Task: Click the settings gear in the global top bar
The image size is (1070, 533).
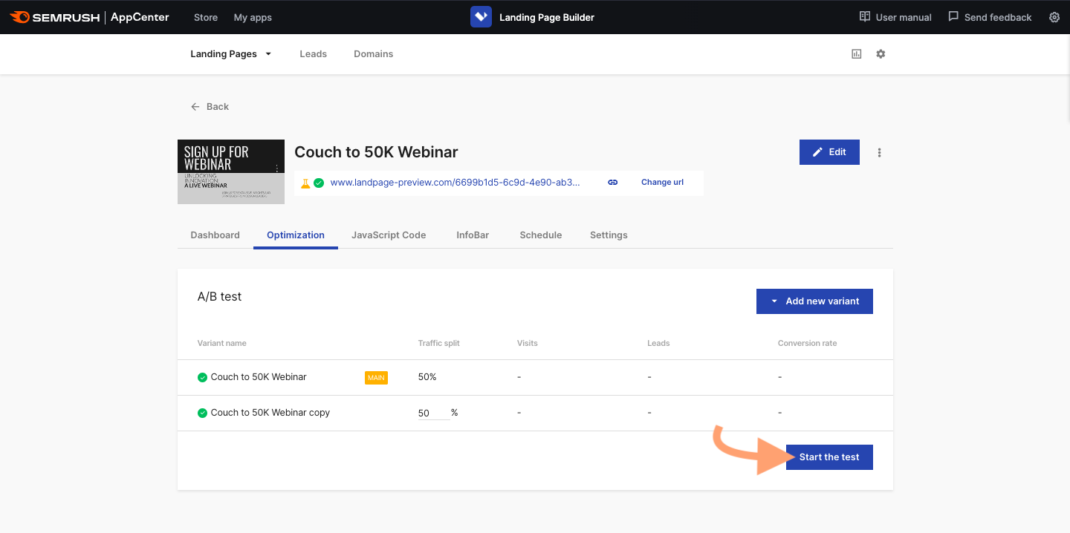Action: 1054,16
